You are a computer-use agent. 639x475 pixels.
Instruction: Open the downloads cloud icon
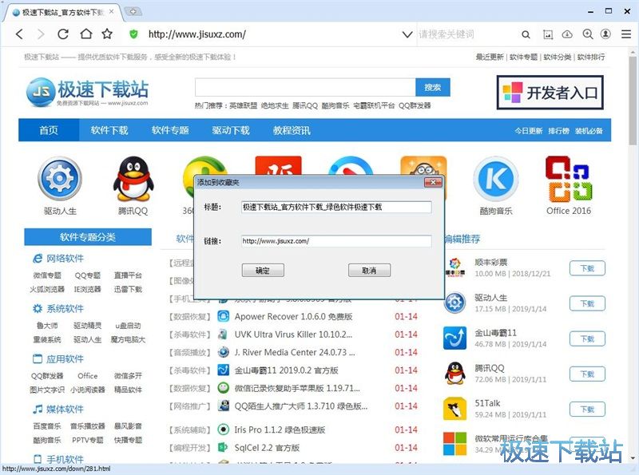coord(567,34)
